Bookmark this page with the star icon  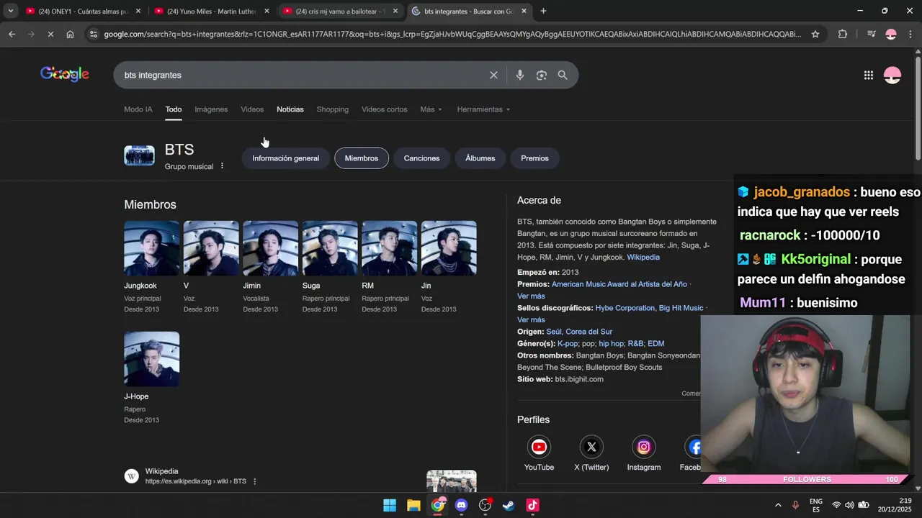point(815,34)
